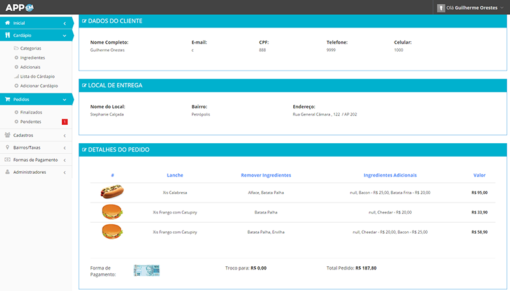Open Categorias under Cardápio
The height and width of the screenshot is (291, 510).
31,48
